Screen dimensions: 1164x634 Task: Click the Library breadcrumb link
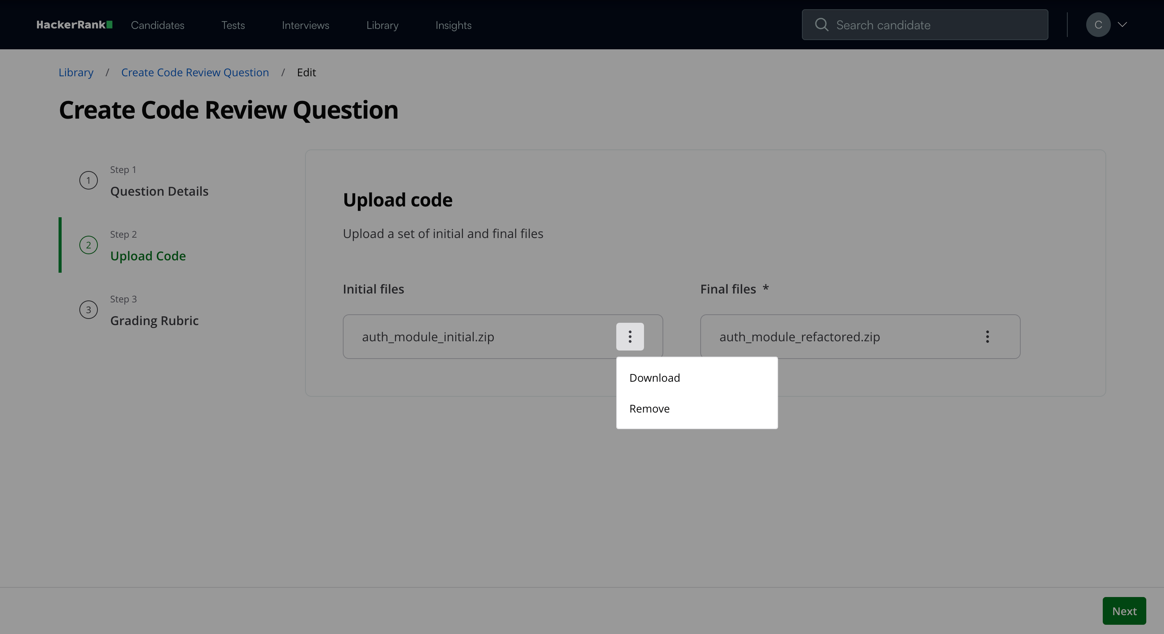pyautogui.click(x=76, y=72)
